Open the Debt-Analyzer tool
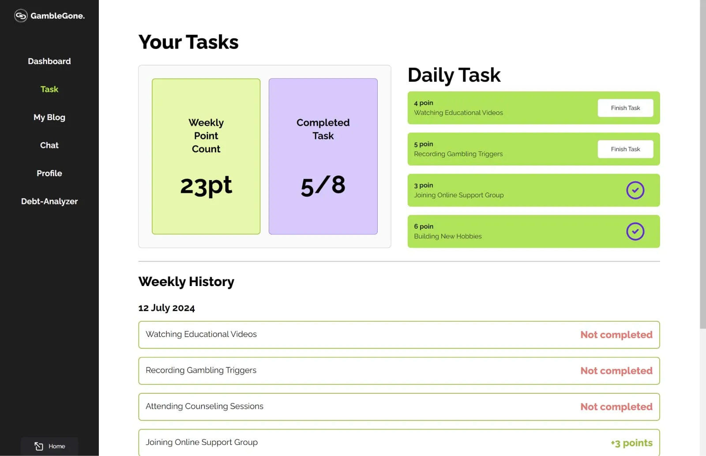 point(49,201)
